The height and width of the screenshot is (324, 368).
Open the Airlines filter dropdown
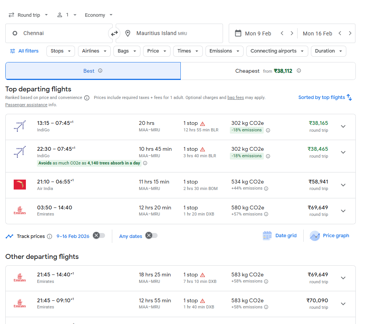(94, 51)
